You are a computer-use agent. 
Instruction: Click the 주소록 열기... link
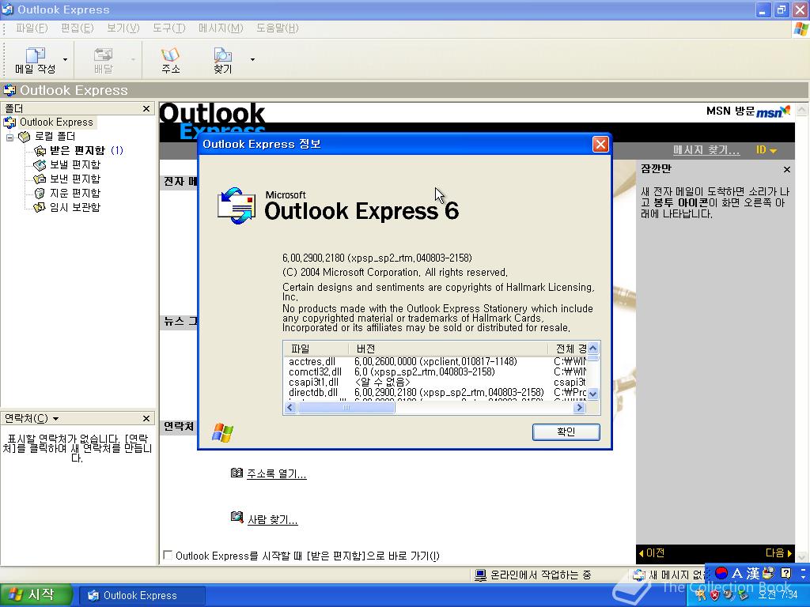click(276, 474)
